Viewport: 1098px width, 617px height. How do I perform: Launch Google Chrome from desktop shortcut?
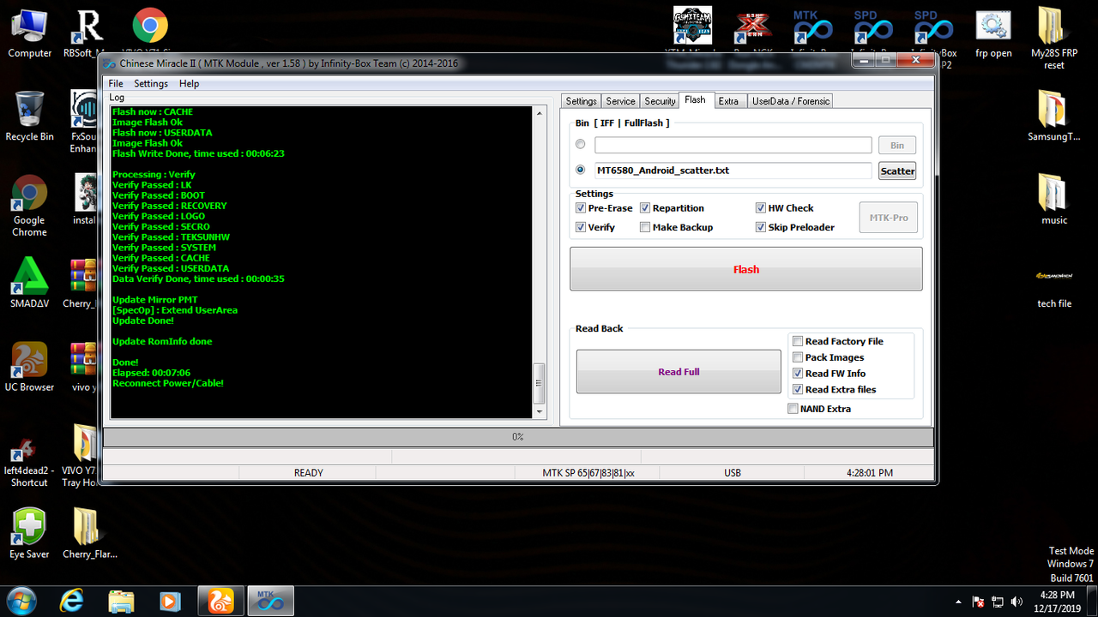[x=29, y=206]
